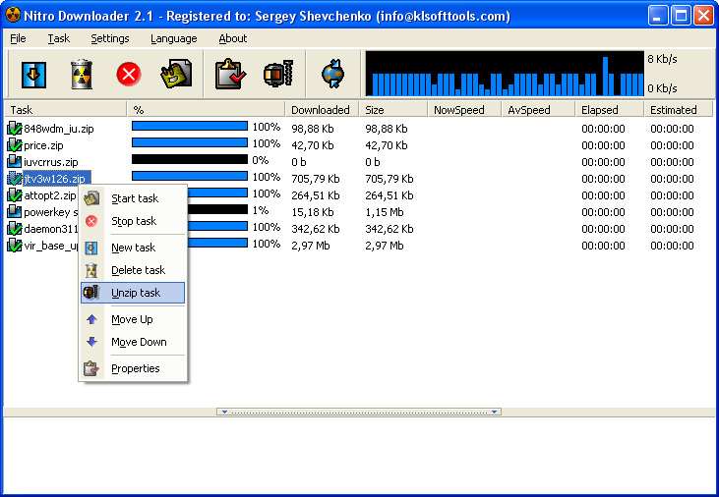Select the attopt2.zip task
The width and height of the screenshot is (719, 497).
(x=50, y=195)
